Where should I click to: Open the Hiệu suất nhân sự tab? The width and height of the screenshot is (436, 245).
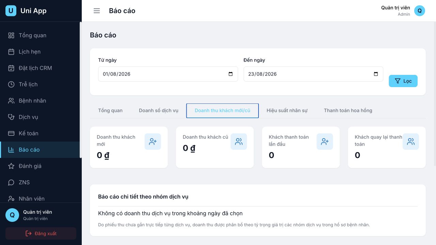[x=287, y=111]
